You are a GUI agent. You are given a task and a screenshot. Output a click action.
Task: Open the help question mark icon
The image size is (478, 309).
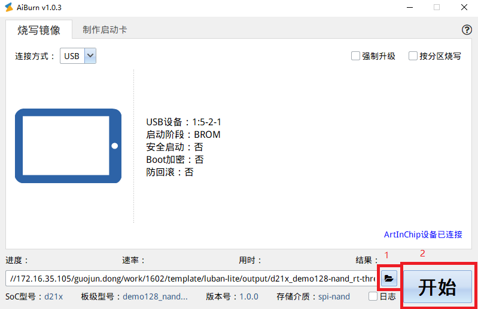point(467,30)
